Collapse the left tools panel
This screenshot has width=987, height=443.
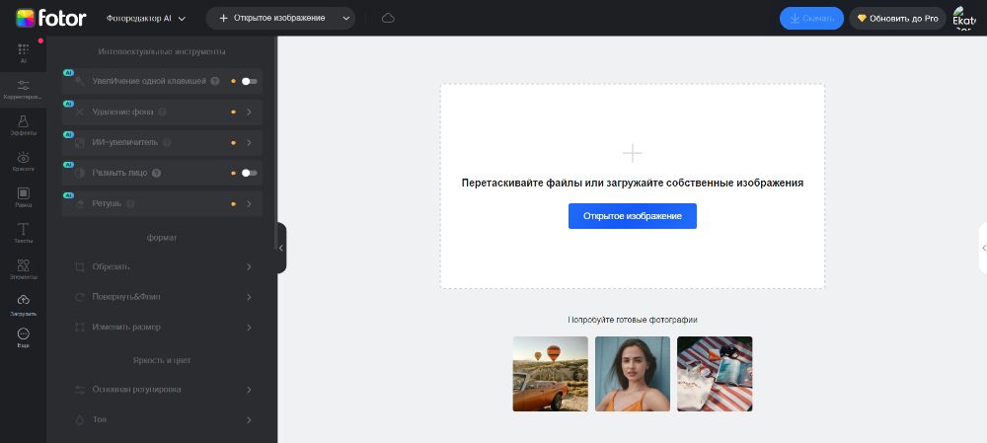click(x=281, y=248)
